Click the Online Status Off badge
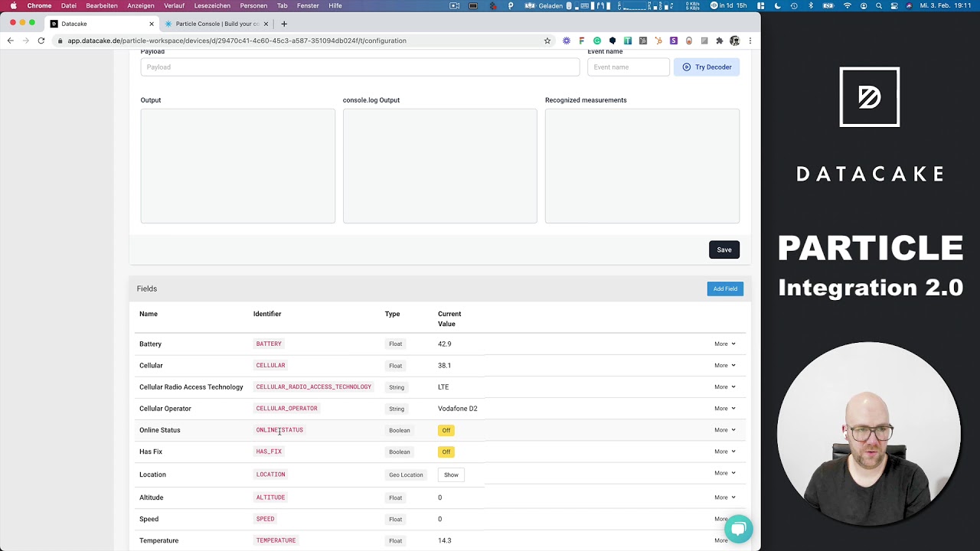 coord(446,430)
